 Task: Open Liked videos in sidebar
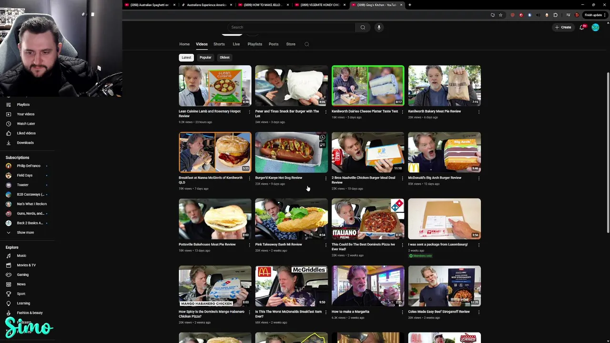pyautogui.click(x=27, y=133)
